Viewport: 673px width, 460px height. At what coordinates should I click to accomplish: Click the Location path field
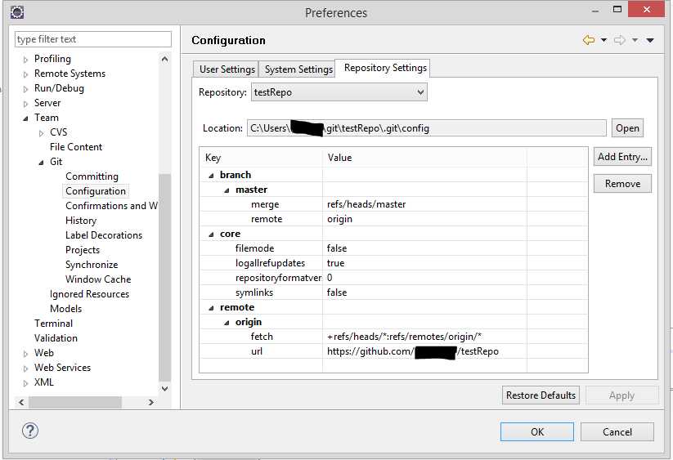pyautogui.click(x=427, y=128)
